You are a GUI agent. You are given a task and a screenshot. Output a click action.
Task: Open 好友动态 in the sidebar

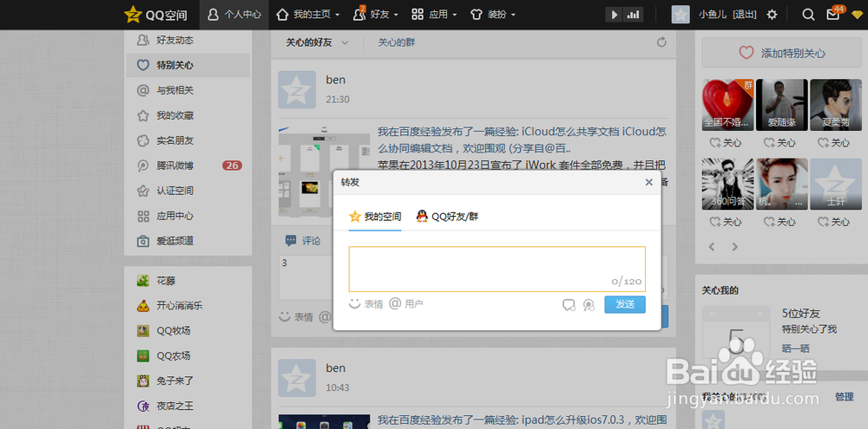tap(188, 41)
